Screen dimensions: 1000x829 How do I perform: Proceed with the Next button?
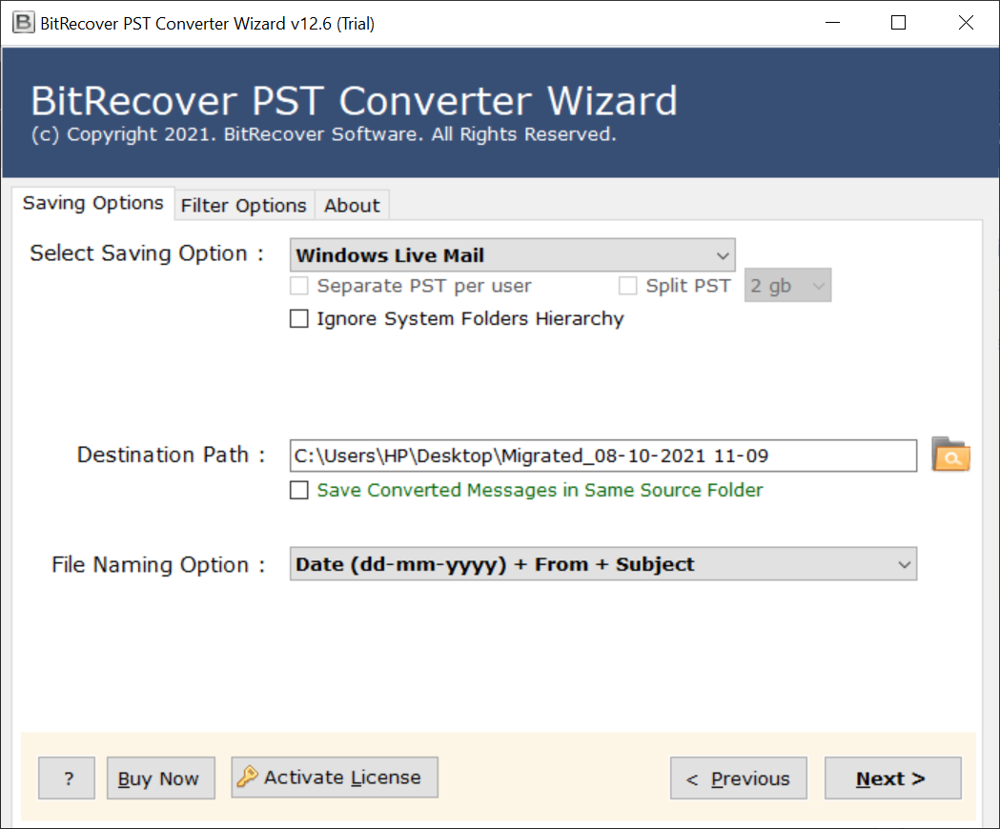893,778
